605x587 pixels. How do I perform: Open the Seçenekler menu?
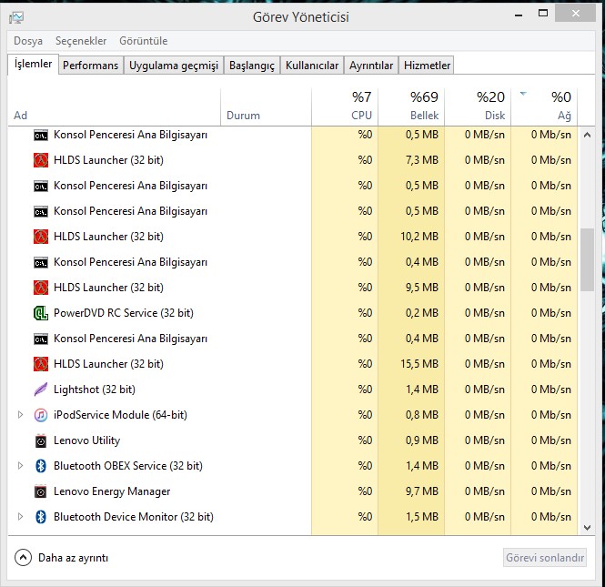tap(81, 41)
